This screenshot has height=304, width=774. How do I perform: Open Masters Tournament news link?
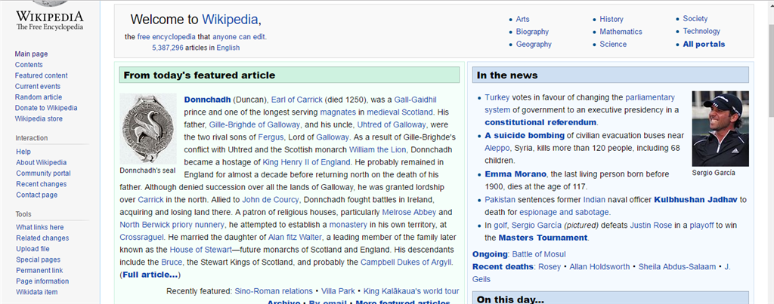(x=543, y=238)
